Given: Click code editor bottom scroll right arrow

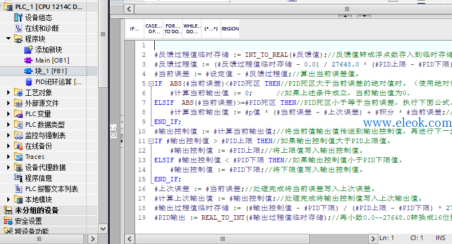Looking at the screenshot, I should [373, 239].
